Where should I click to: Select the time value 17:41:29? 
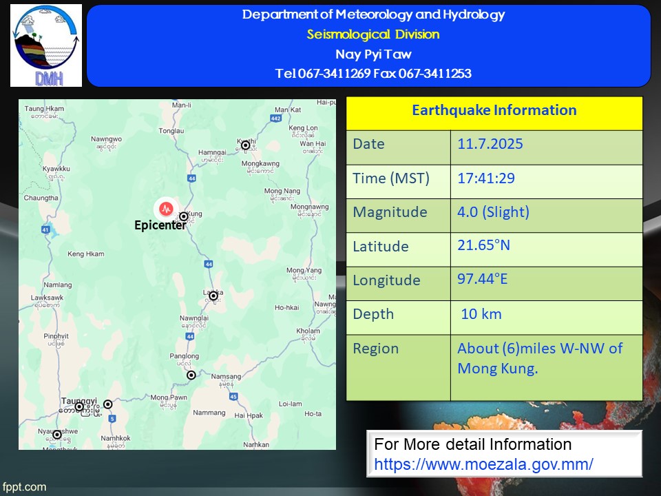[486, 178]
